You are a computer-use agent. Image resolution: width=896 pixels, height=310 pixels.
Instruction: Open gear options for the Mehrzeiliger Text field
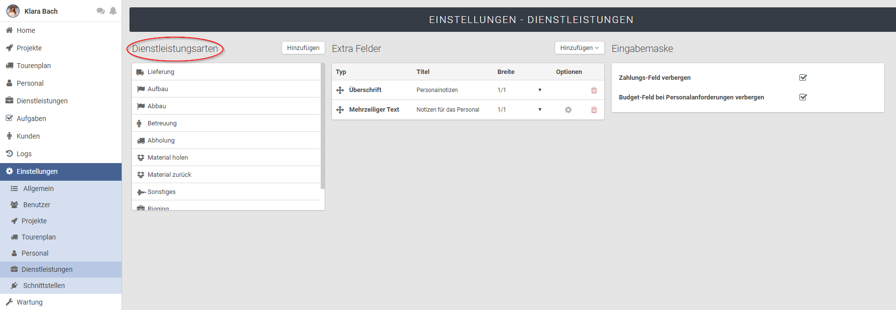click(568, 110)
